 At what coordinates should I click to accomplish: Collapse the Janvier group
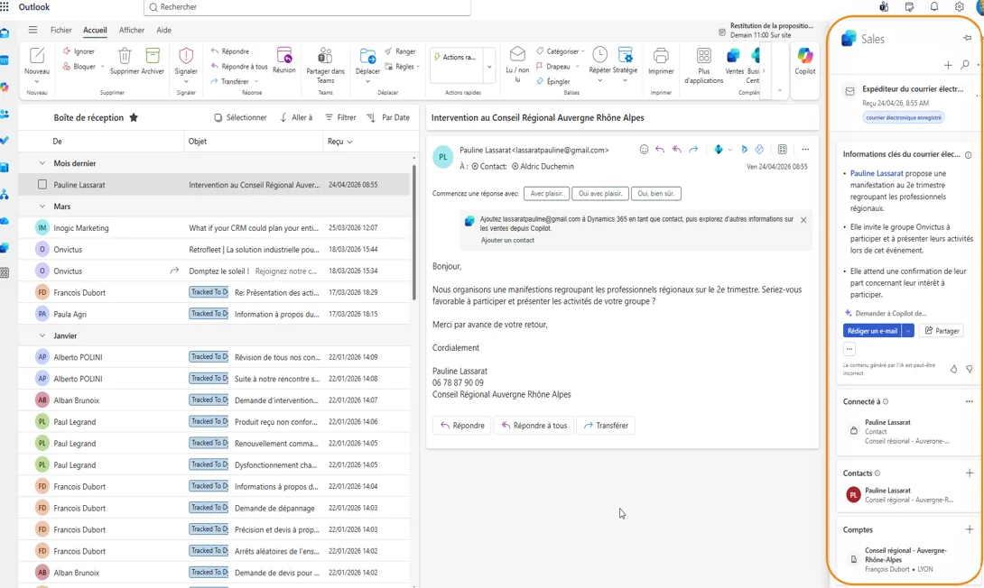(x=42, y=336)
